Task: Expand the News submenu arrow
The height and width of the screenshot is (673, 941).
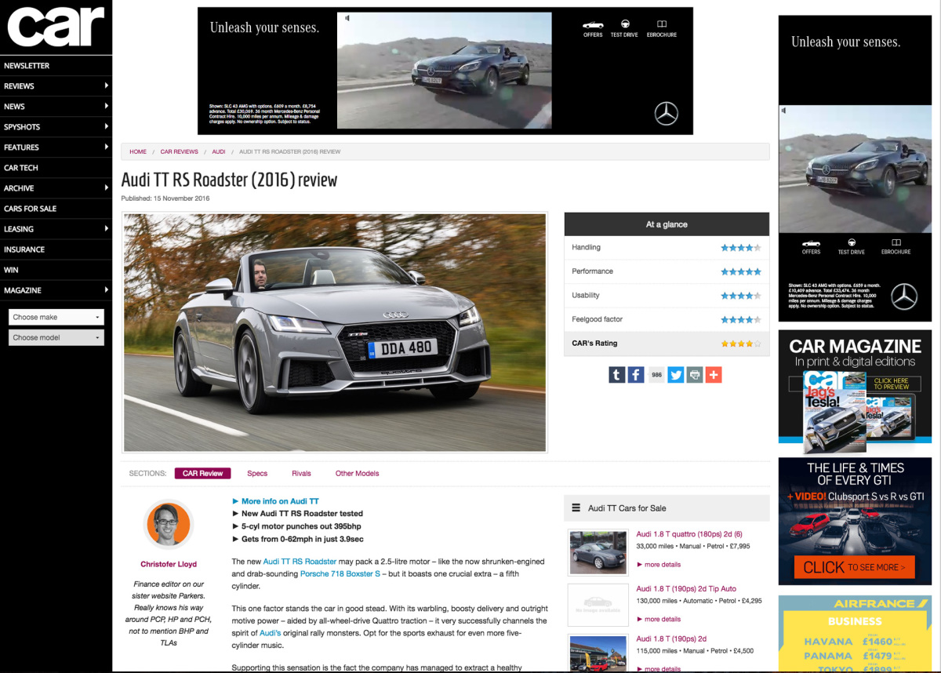Action: coord(106,106)
